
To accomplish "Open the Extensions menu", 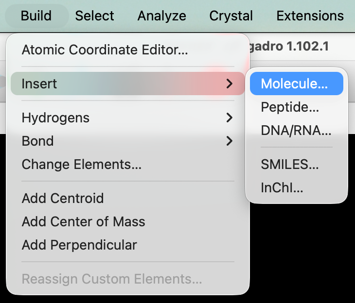I will pyautogui.click(x=310, y=16).
